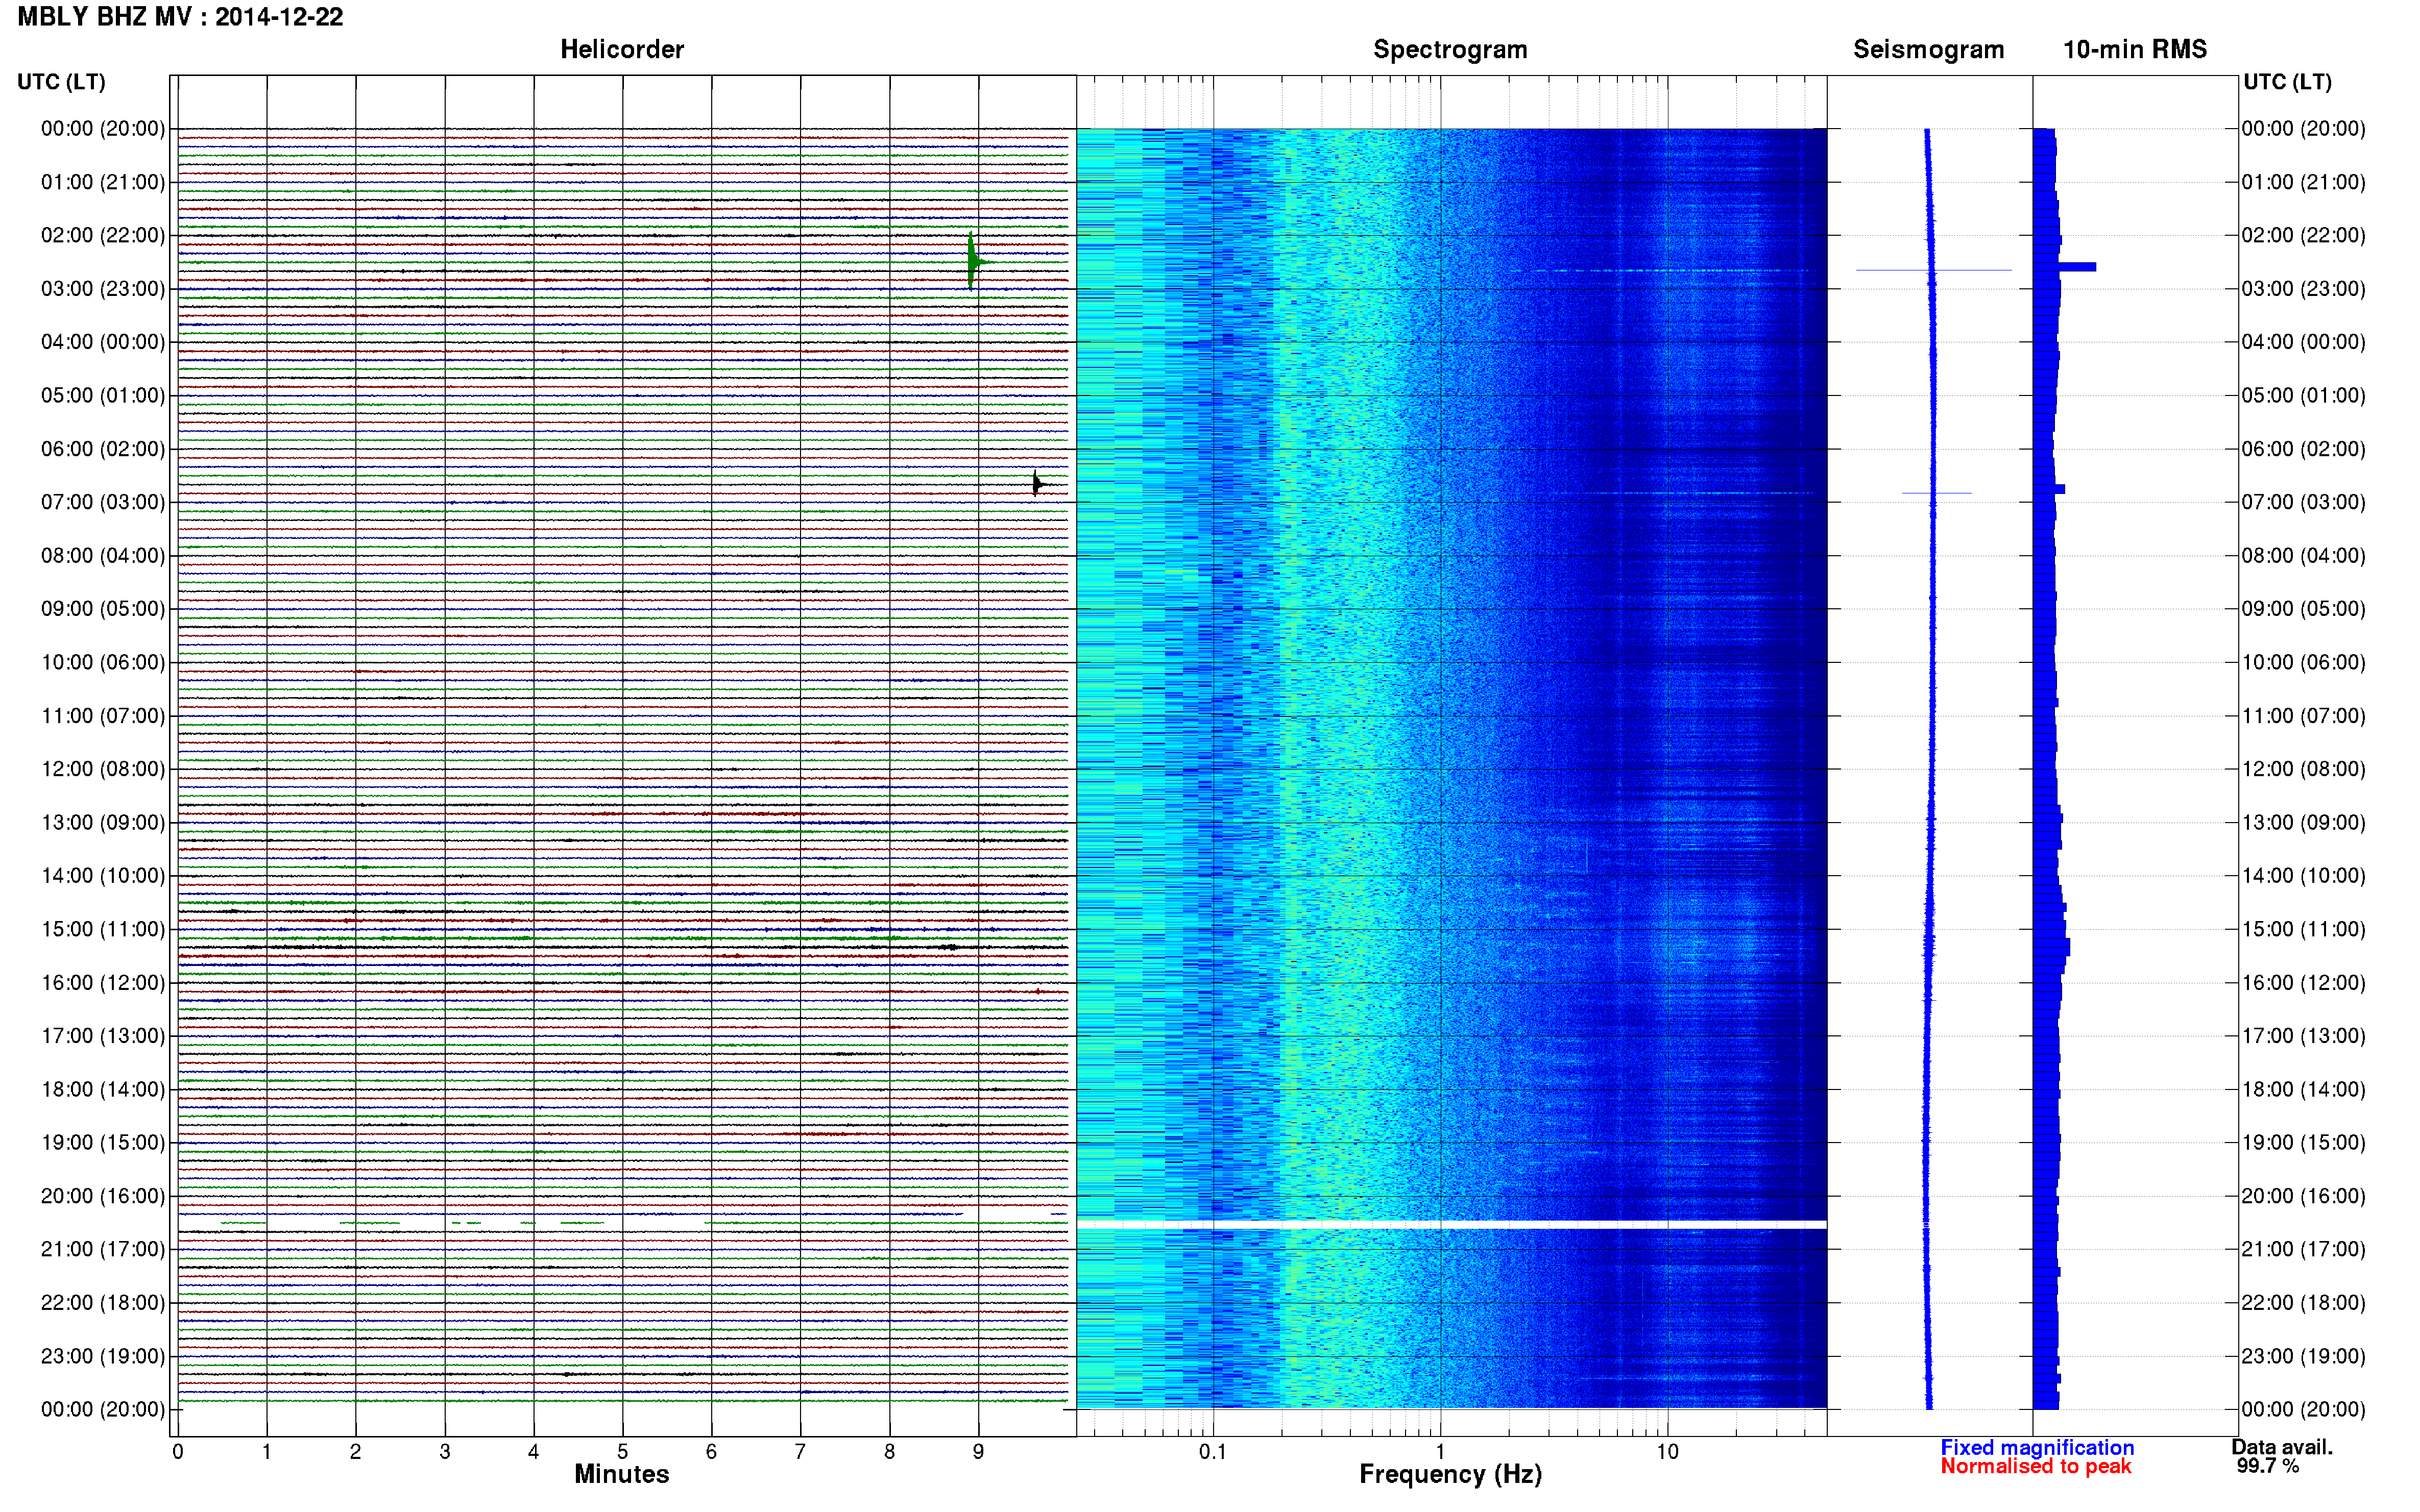
Task: Click the right 18:00 (14:00) time label
Action: tap(2303, 1089)
